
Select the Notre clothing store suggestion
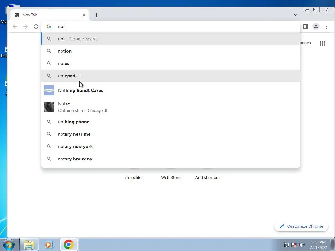[x=171, y=107]
